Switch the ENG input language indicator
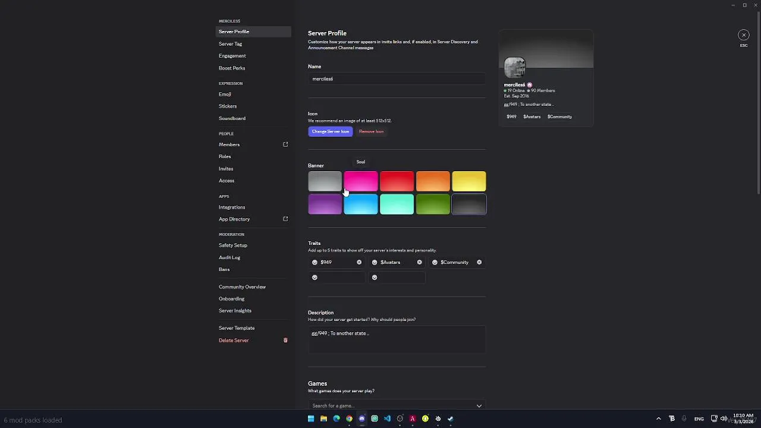 699,419
